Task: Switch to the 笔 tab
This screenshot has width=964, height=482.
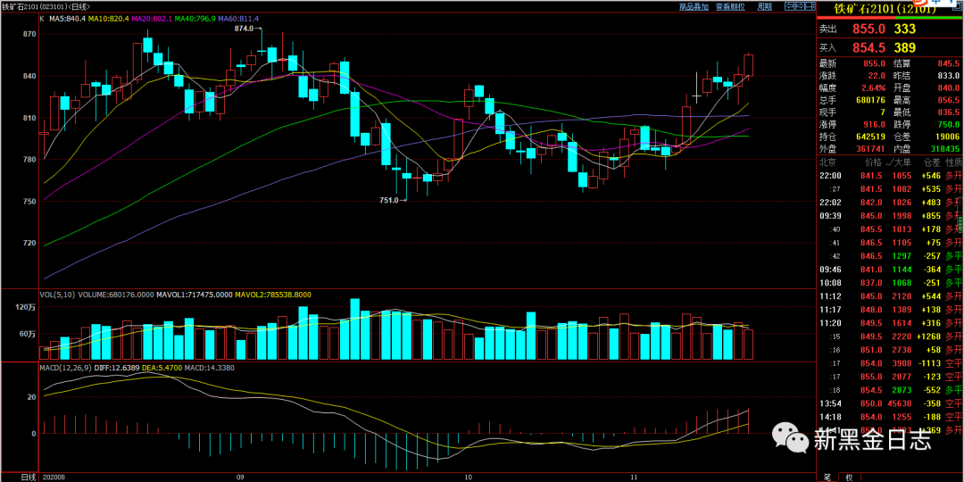Action: click(827, 477)
